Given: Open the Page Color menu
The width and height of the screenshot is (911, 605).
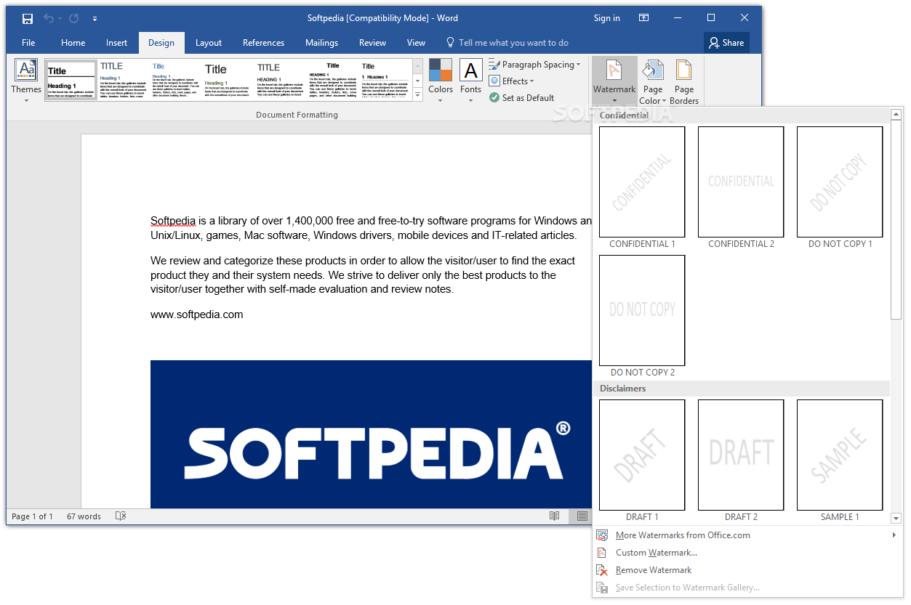Looking at the screenshot, I should (x=653, y=81).
